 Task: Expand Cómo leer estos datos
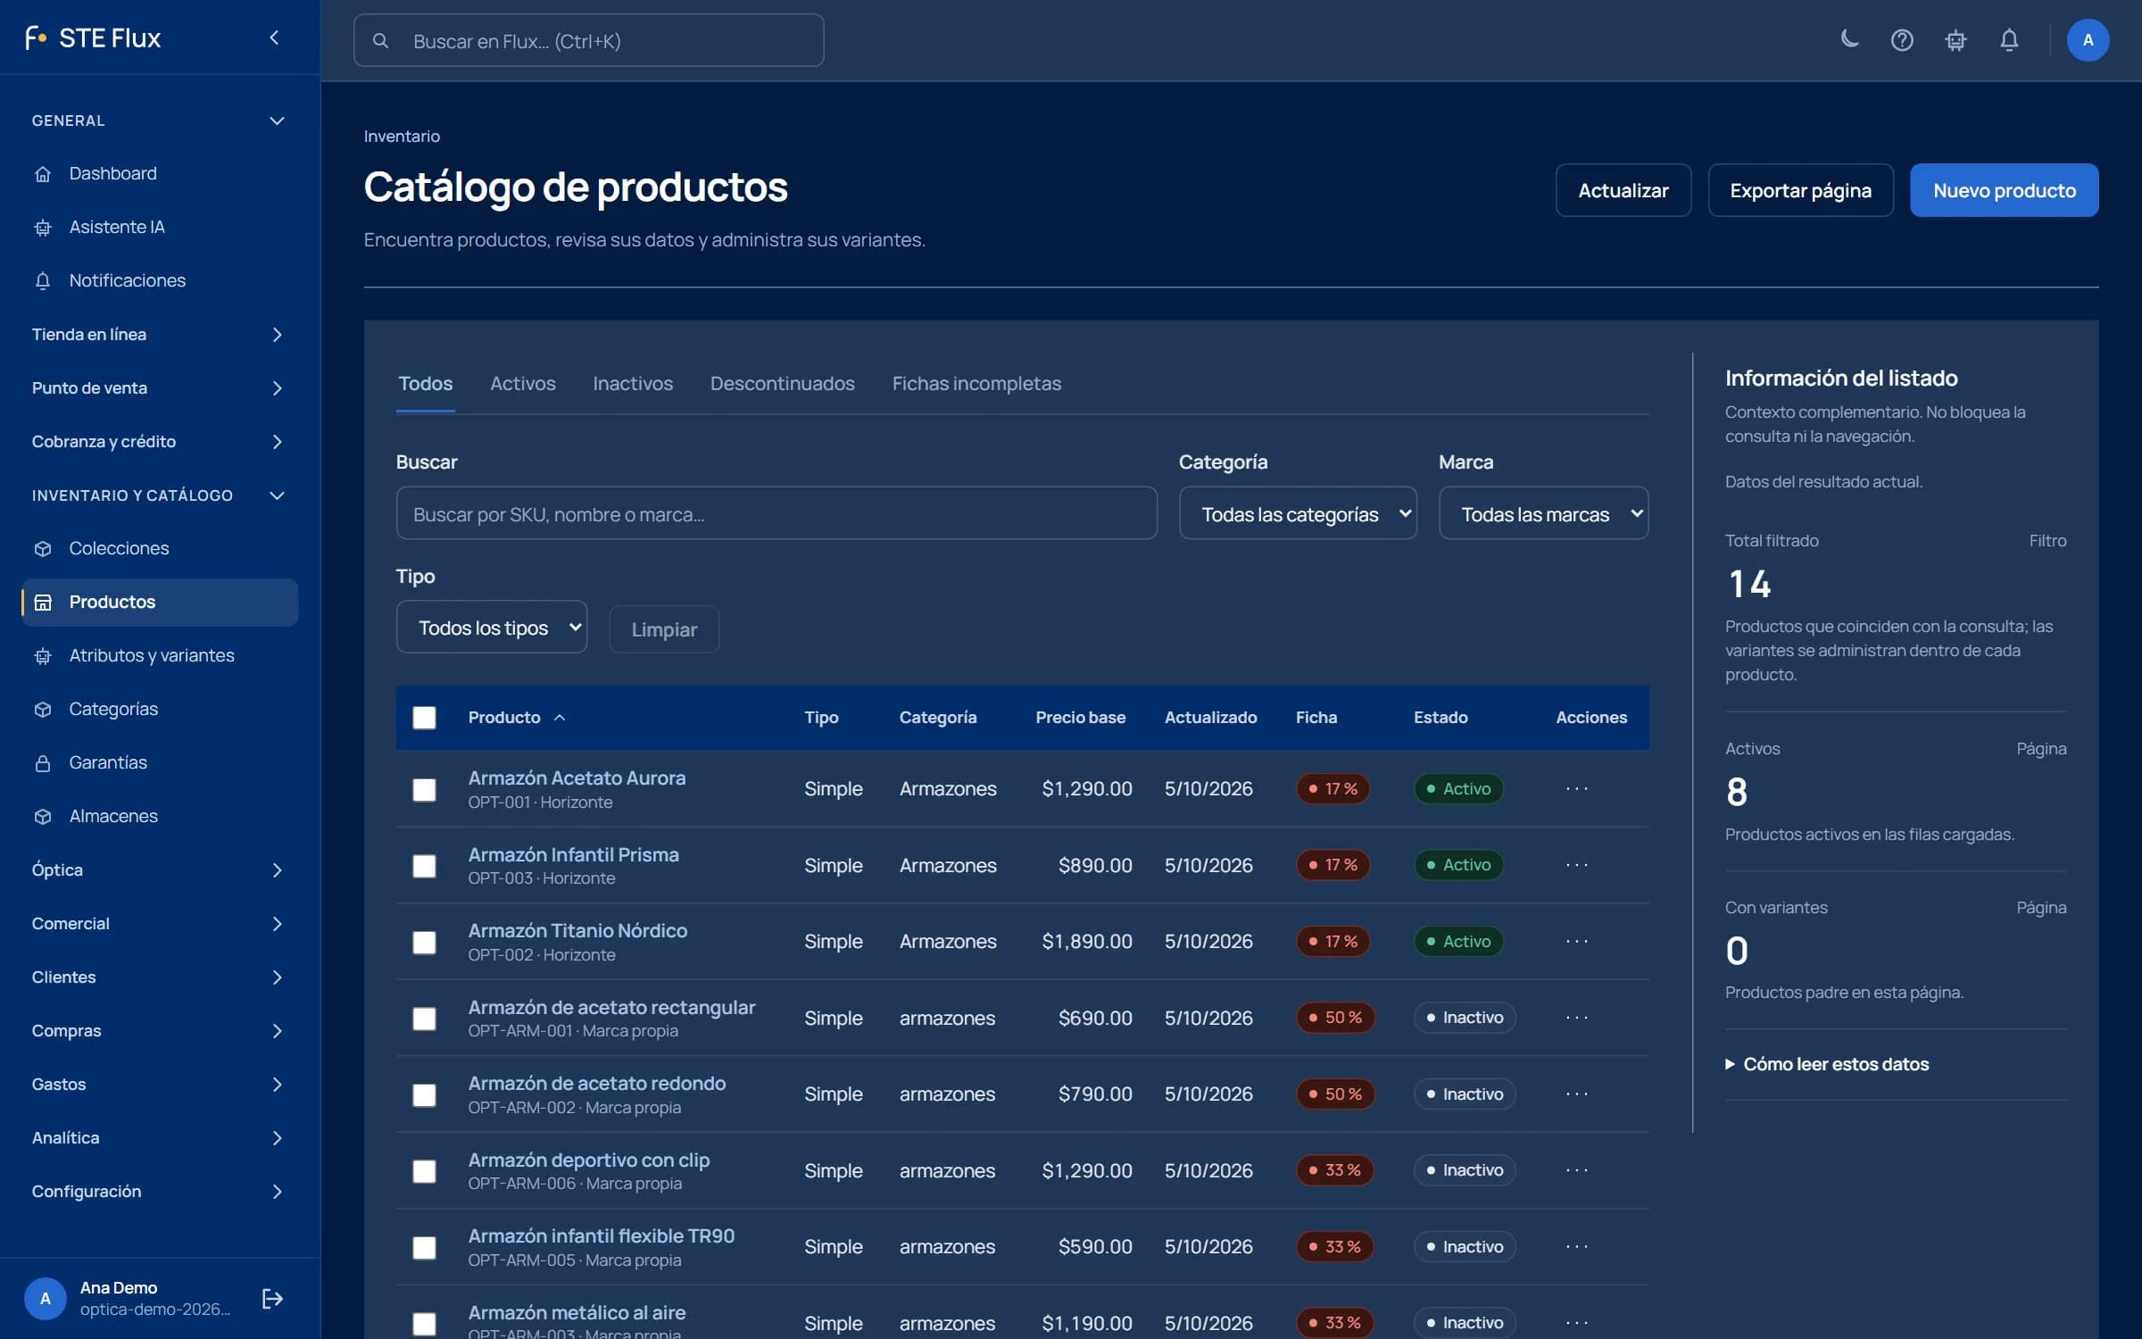1827,1064
